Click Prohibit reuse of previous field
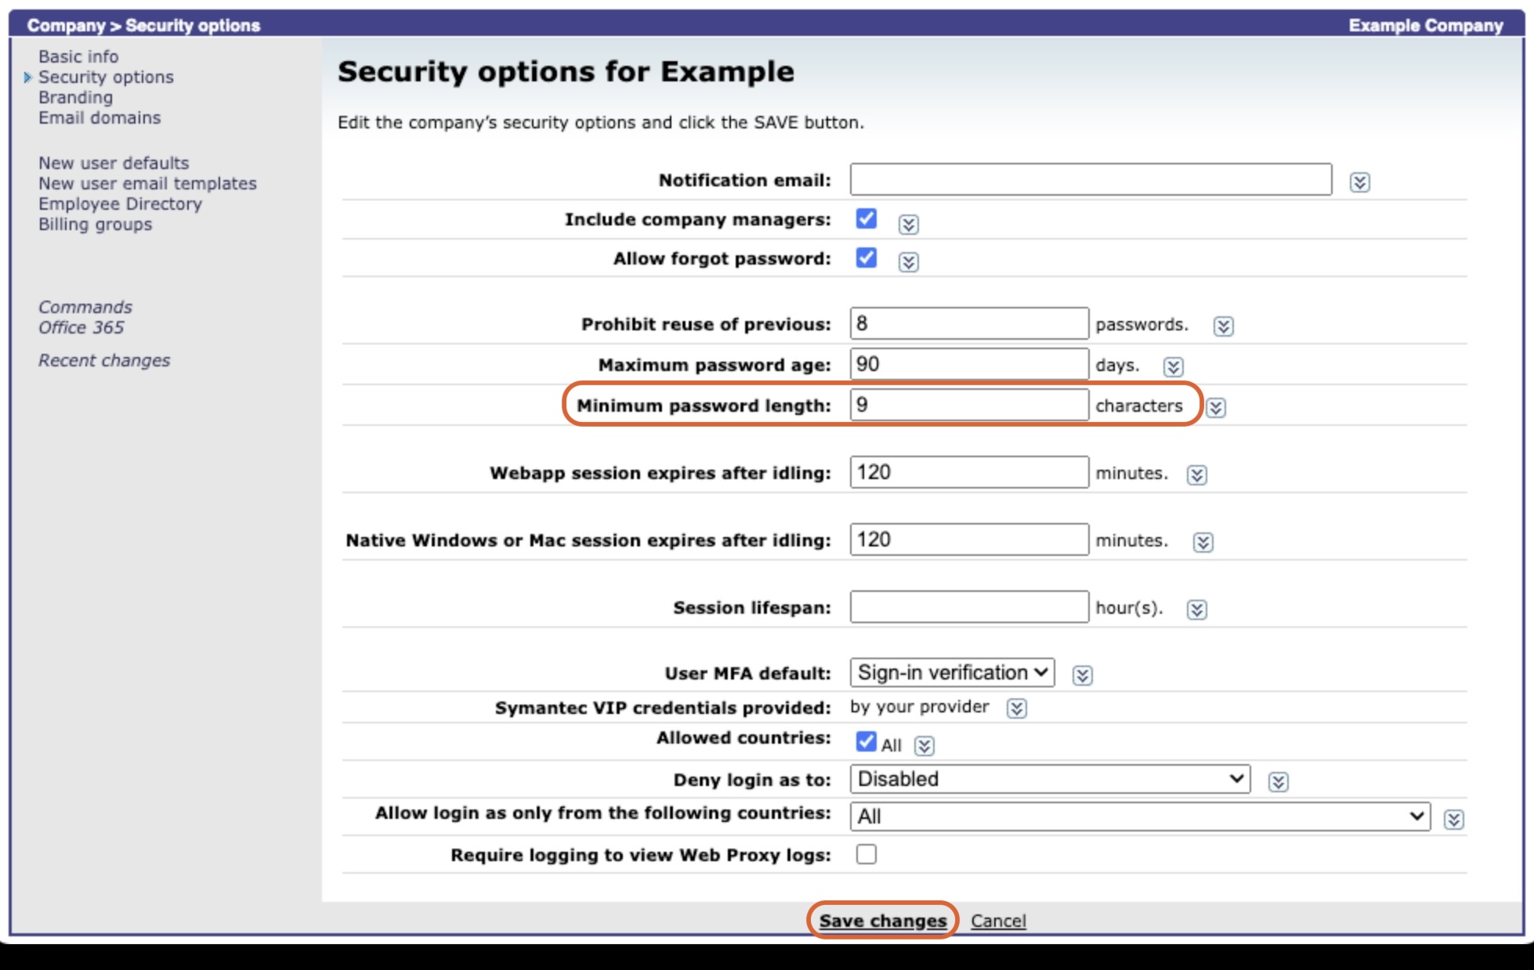 pyautogui.click(x=969, y=323)
